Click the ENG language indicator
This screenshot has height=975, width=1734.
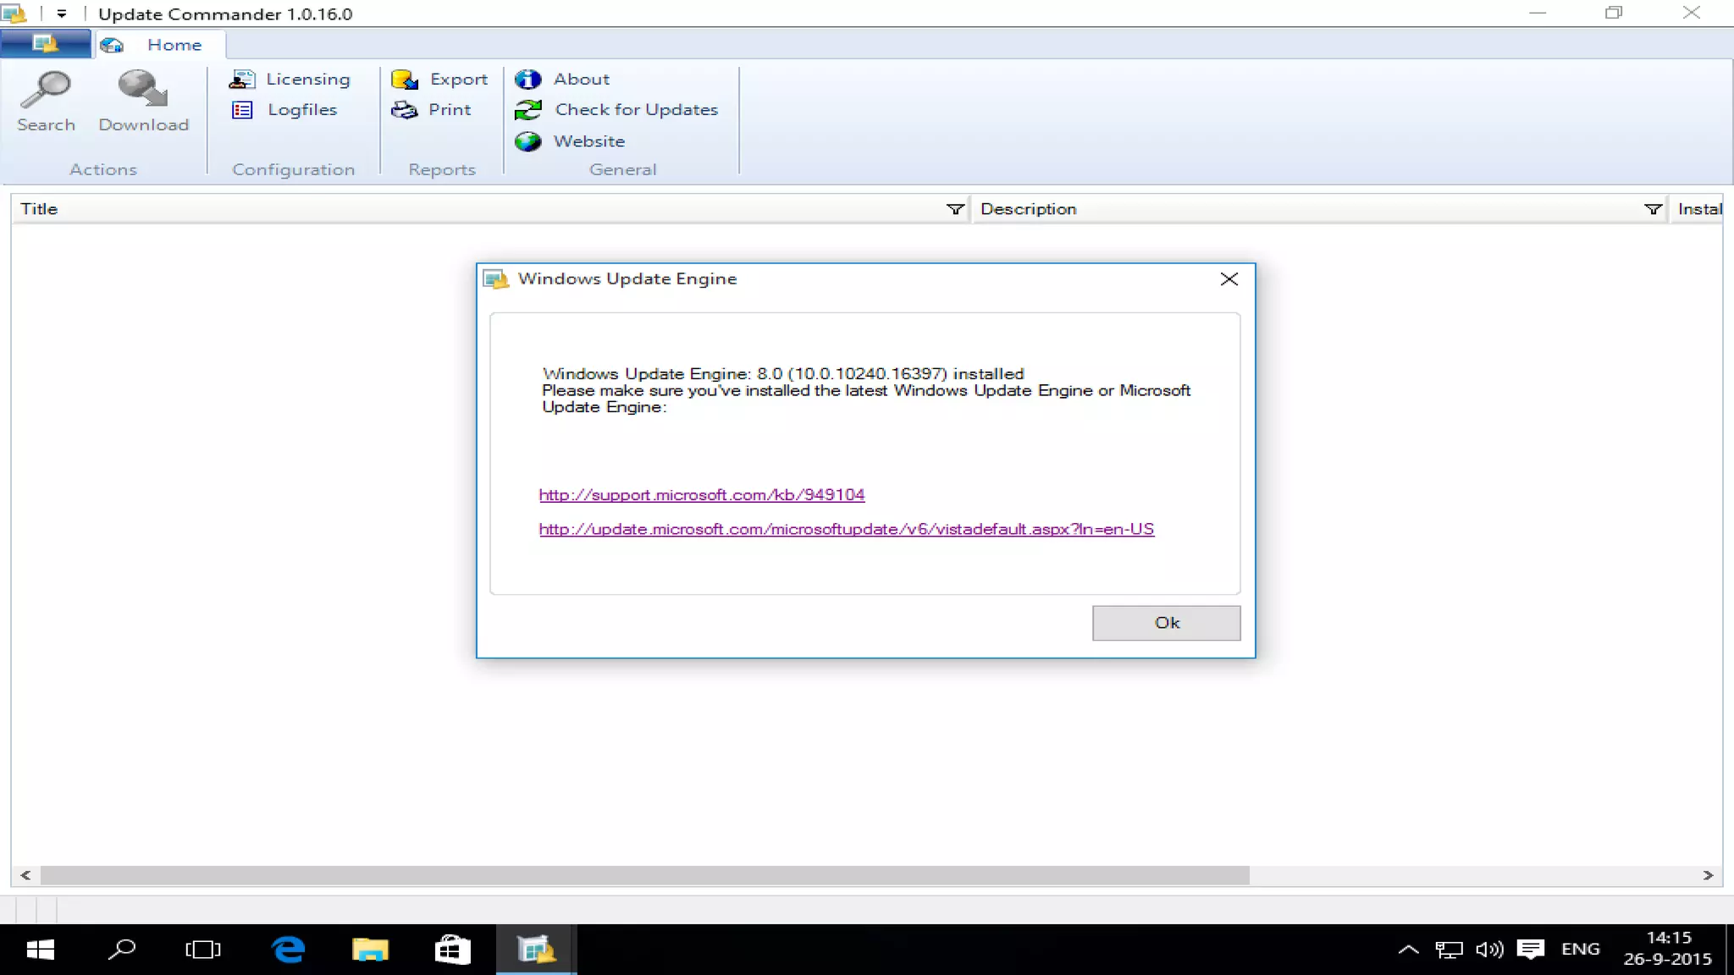point(1580,949)
